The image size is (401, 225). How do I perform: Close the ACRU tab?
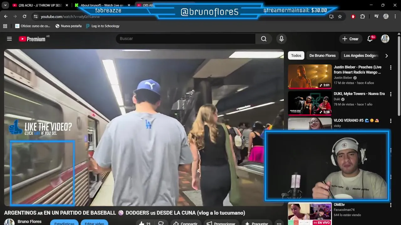(67, 5)
